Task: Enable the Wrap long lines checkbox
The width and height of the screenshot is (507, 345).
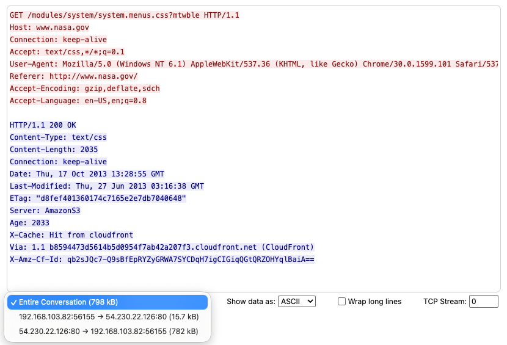Action: [x=342, y=302]
